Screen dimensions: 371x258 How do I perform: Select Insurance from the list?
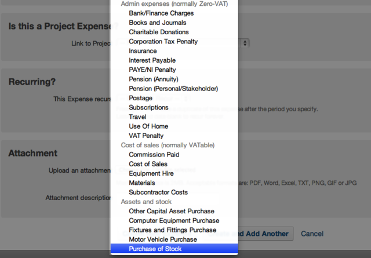(x=143, y=51)
